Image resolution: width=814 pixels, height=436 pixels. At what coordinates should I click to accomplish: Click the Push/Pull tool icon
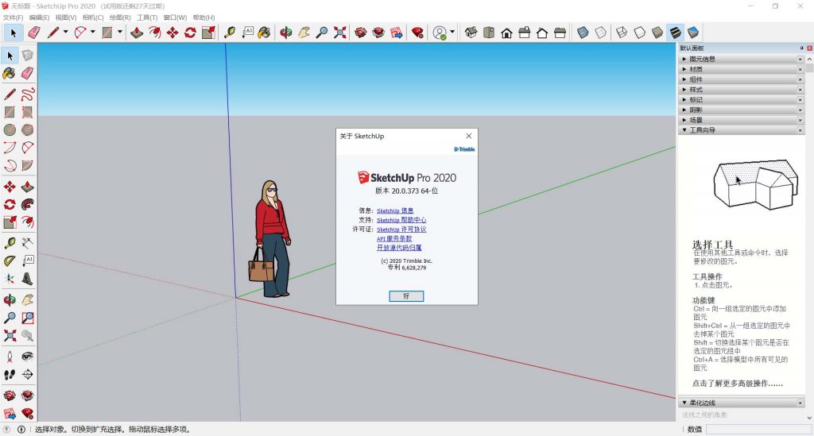point(137,33)
